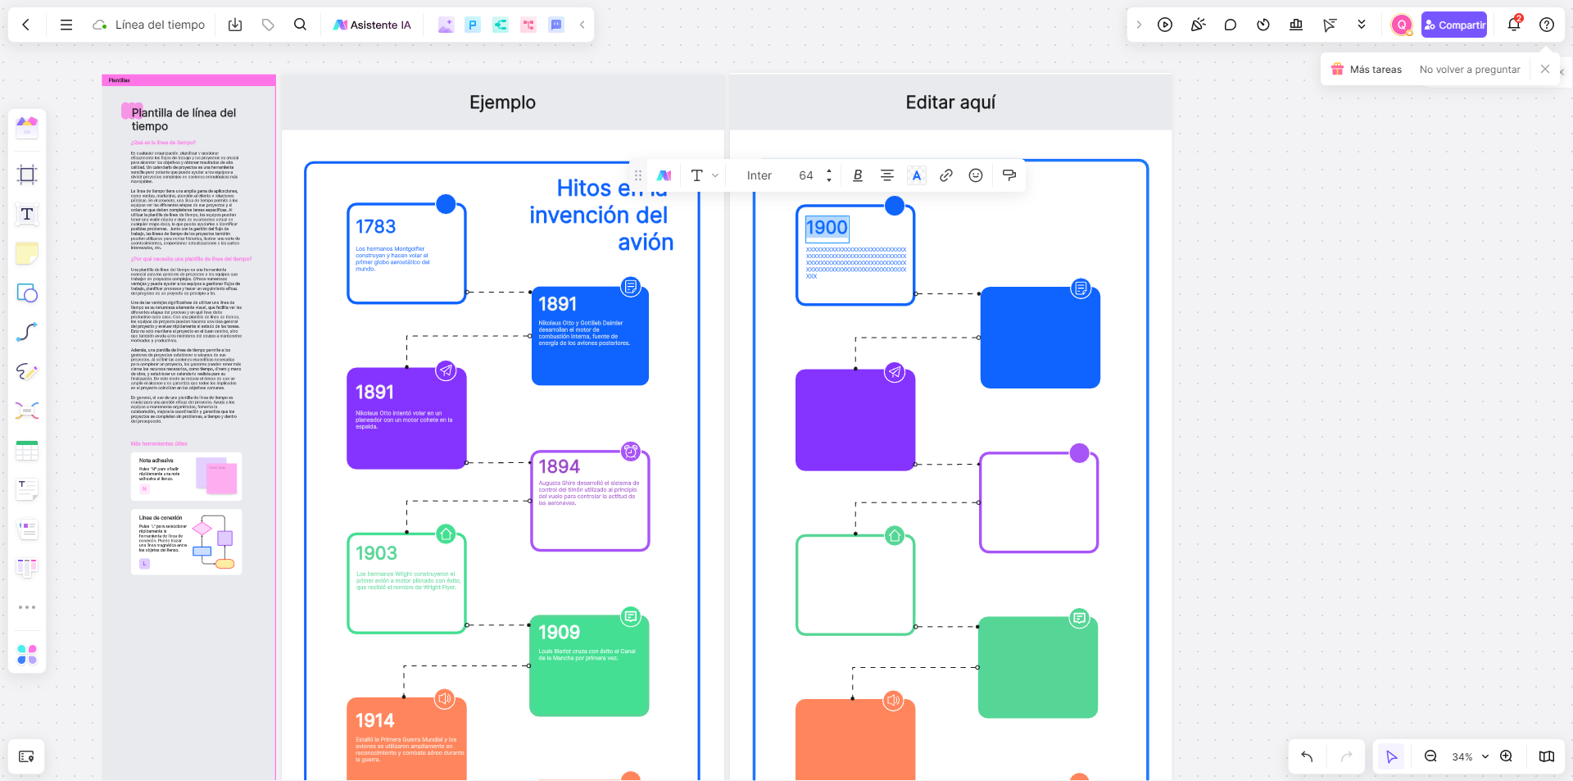
Task: Go back with the left arrow icon
Action: point(26,25)
